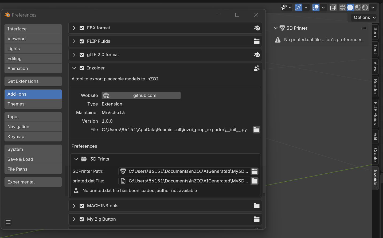Open the add-on File location folder
Screen dimensions: 383x238
pyautogui.click(x=256, y=130)
